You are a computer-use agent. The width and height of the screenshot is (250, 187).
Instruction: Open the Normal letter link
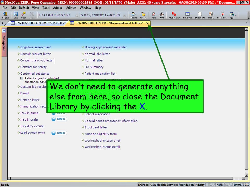pyautogui.click(x=94, y=61)
